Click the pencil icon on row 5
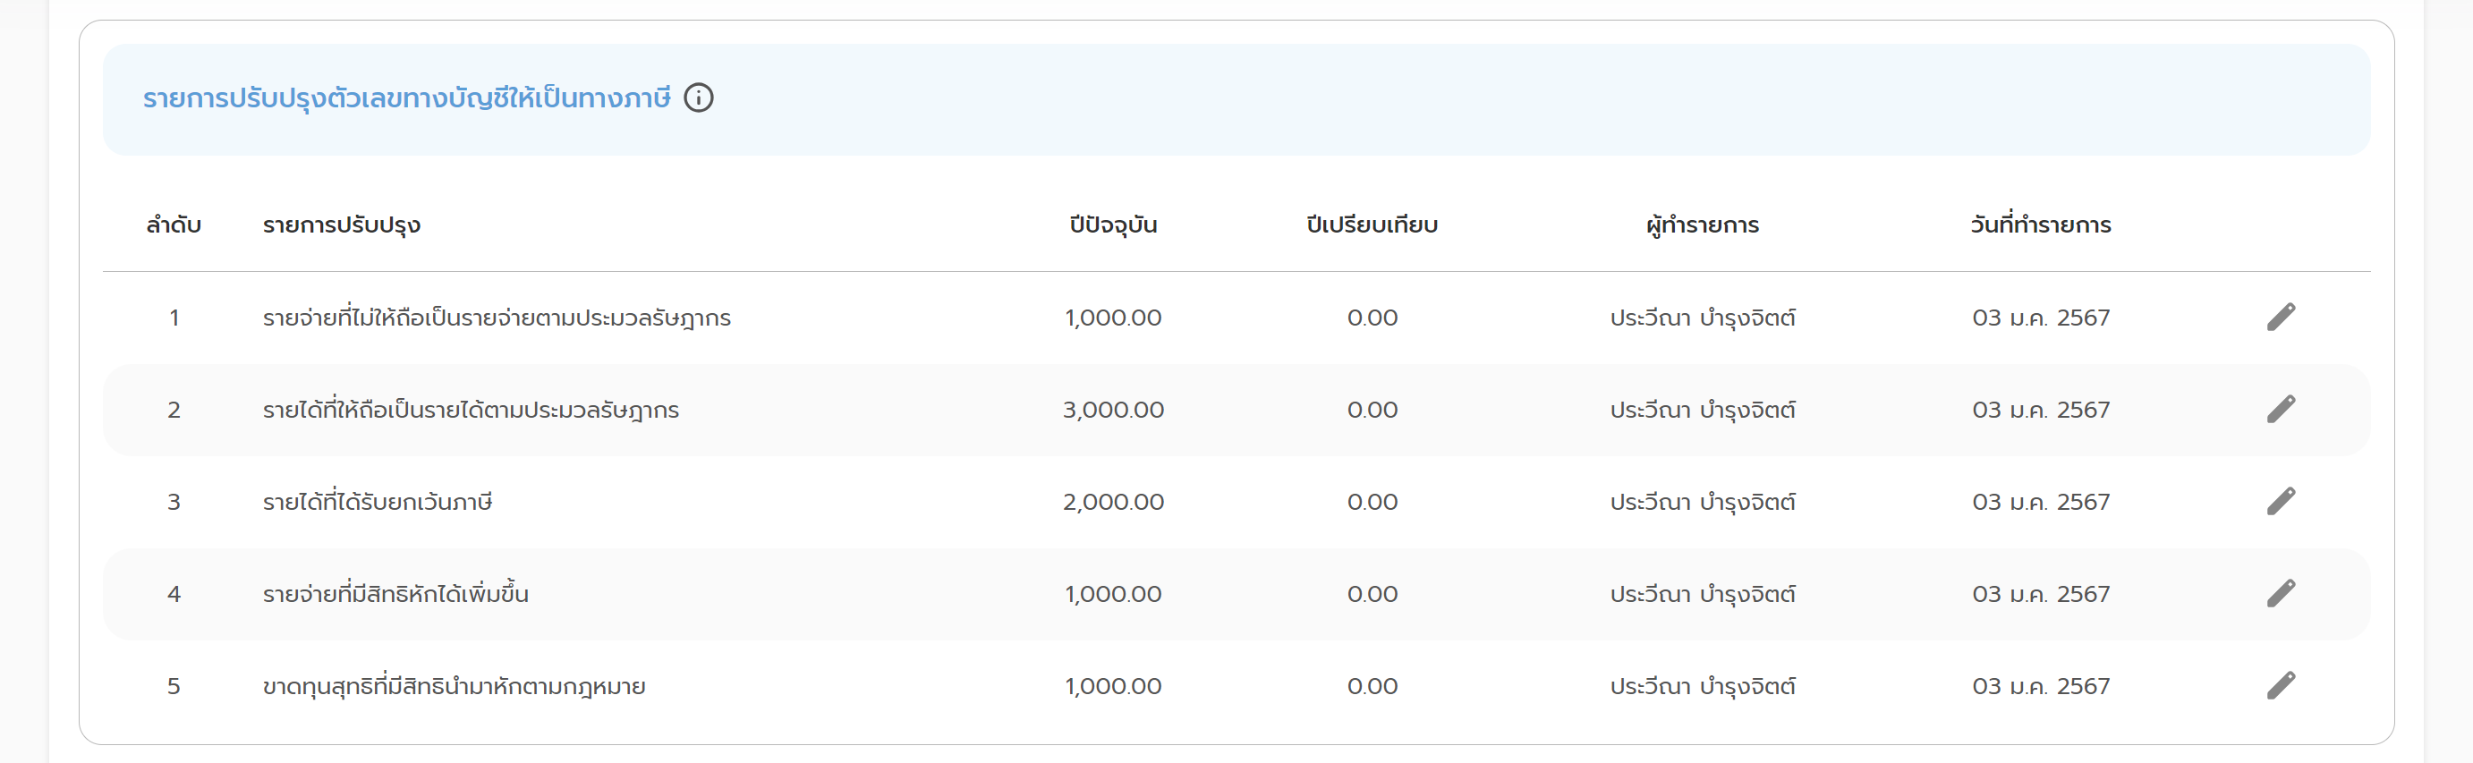Image resolution: width=2473 pixels, height=763 pixels. (x=2281, y=686)
